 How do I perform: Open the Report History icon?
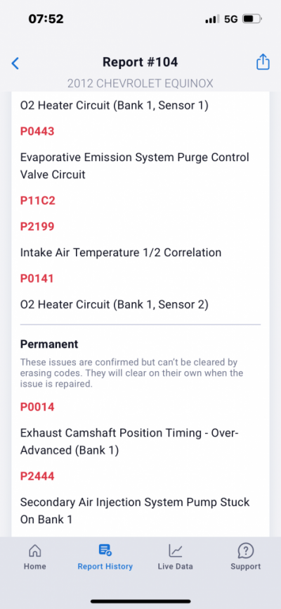[105, 550]
